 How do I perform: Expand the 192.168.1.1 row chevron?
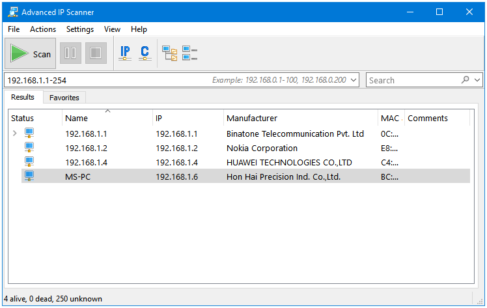pyautogui.click(x=14, y=133)
